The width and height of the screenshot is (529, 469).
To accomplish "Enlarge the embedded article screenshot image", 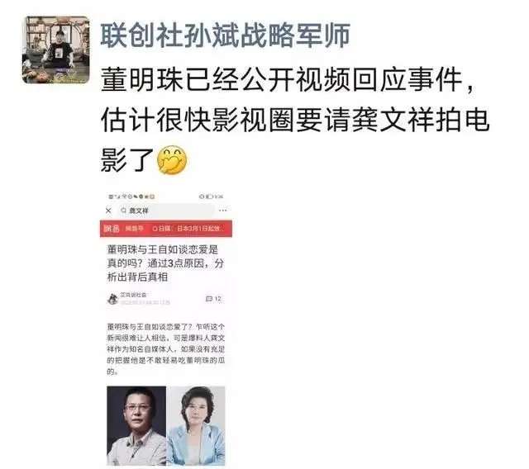I will 166,329.
